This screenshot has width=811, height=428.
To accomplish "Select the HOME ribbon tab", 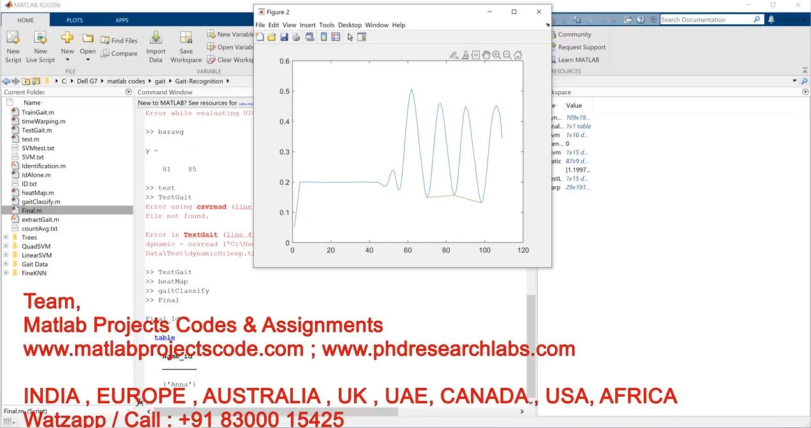I will coord(26,20).
